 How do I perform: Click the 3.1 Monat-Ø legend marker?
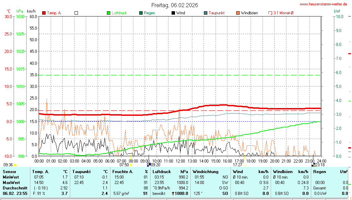[x=270, y=13]
